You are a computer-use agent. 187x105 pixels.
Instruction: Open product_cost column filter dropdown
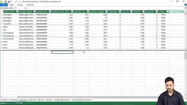pyautogui.click(x=88, y=12)
